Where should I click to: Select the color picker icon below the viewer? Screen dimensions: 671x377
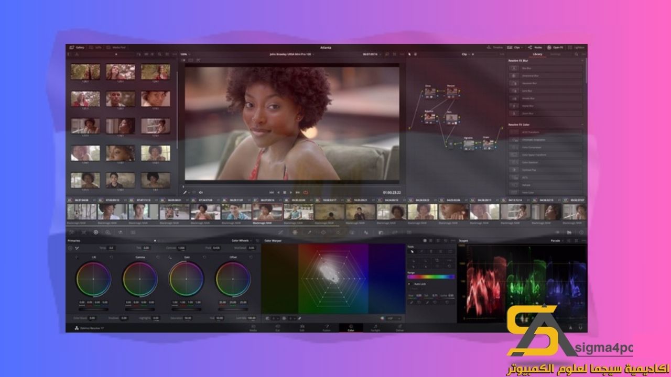tap(185, 192)
